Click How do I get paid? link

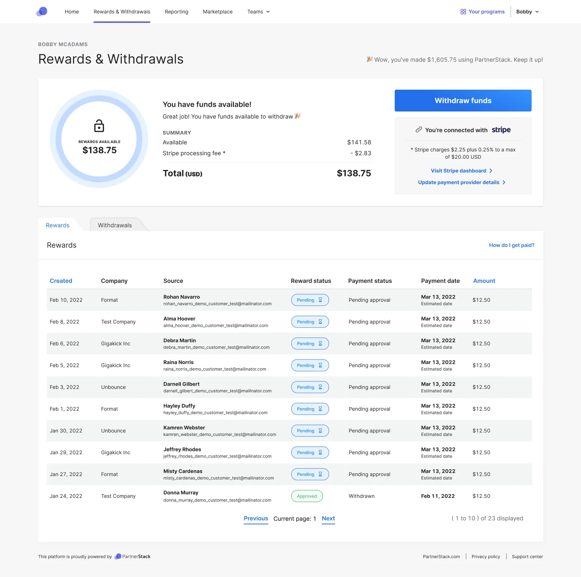[512, 245]
